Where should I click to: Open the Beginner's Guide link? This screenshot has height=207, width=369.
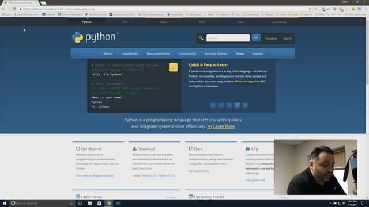[95, 175]
